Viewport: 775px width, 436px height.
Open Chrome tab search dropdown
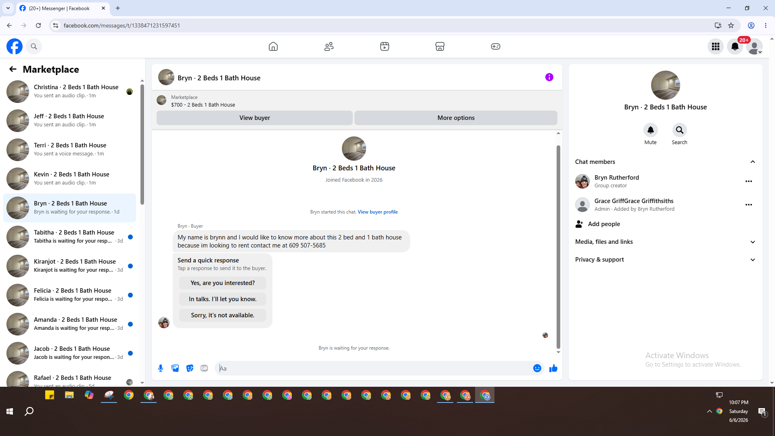click(x=8, y=8)
